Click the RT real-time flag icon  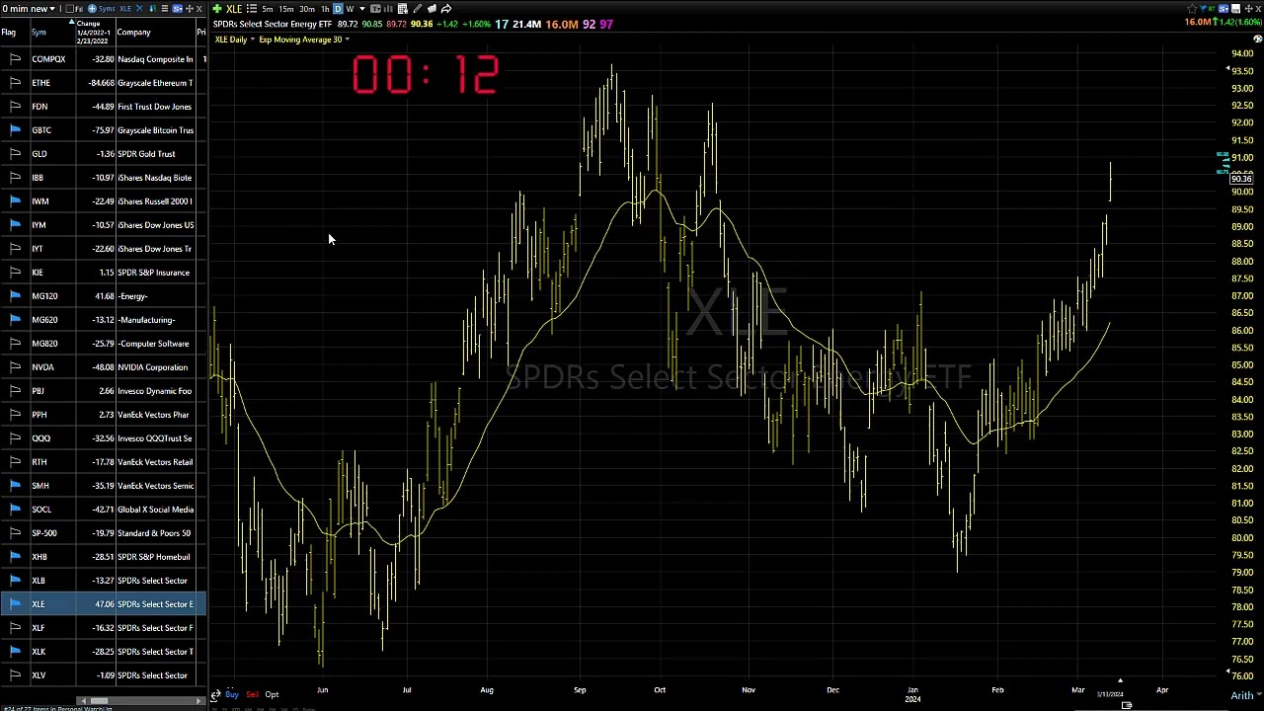[1212, 9]
